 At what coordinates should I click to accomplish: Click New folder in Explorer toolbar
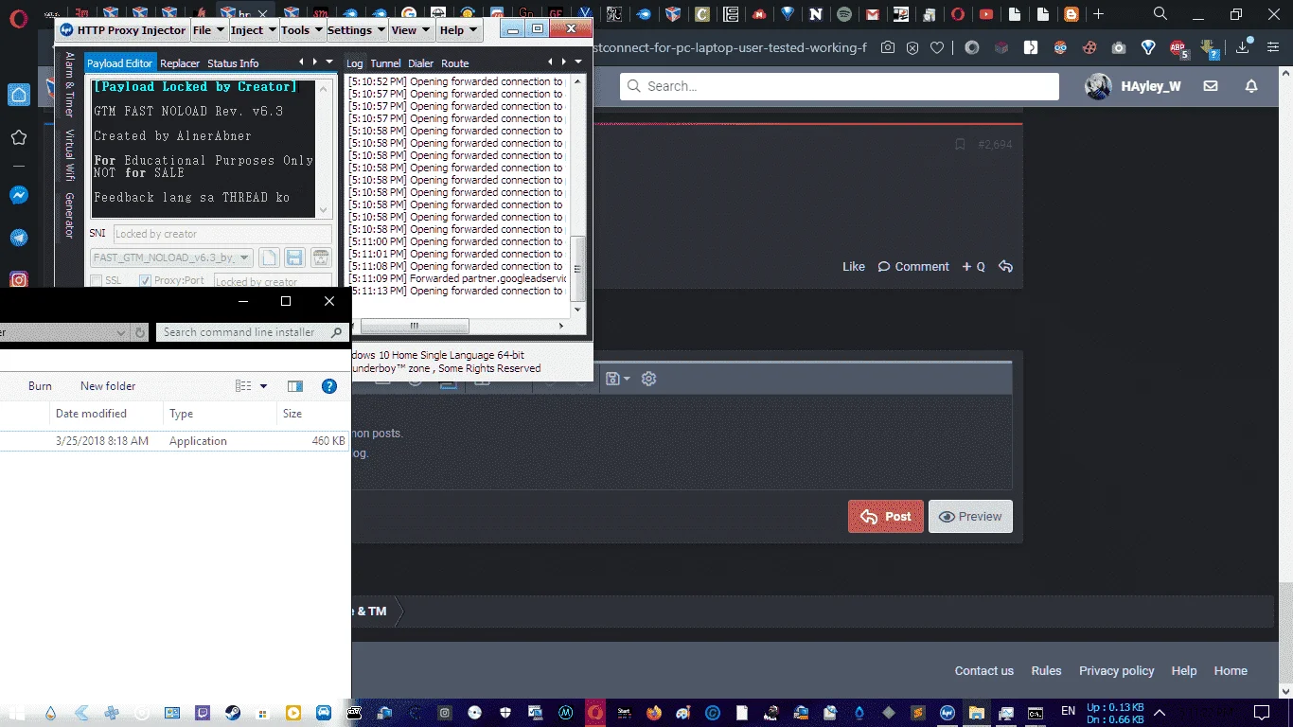[108, 386]
